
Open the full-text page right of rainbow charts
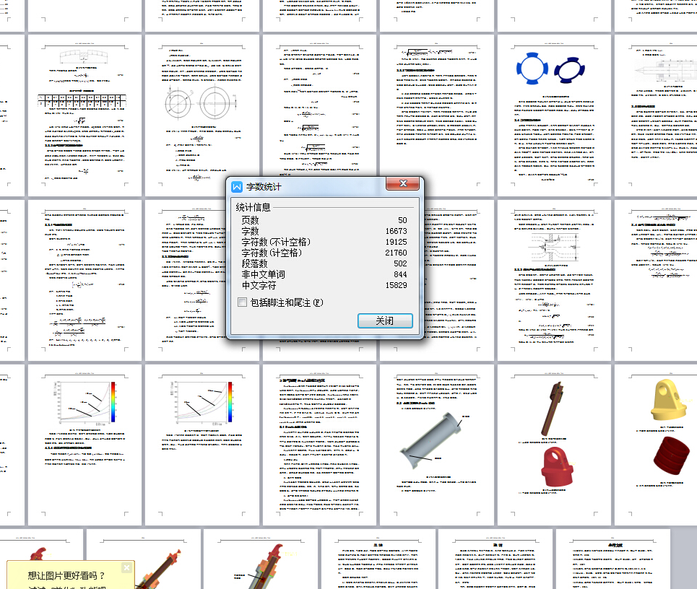(x=319, y=445)
